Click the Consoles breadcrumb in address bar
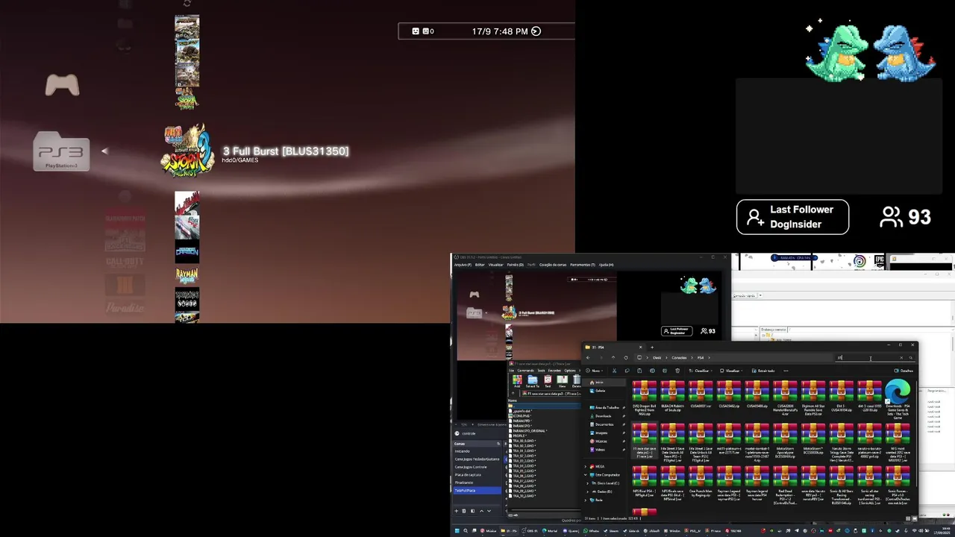This screenshot has width=955, height=537. coord(679,358)
